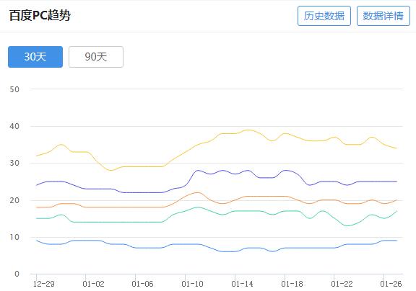Viewport: 416px width, 291px height.
Task: Click the 01-26 date label on axis
Action: point(391,284)
